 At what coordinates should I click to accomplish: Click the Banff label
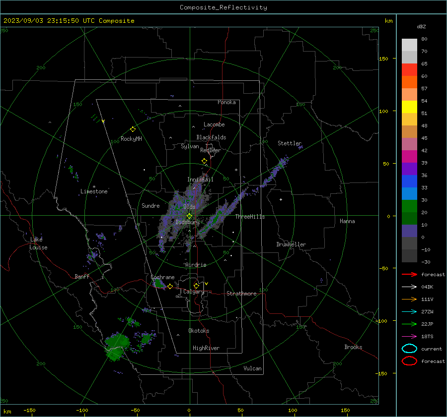coord(82,276)
